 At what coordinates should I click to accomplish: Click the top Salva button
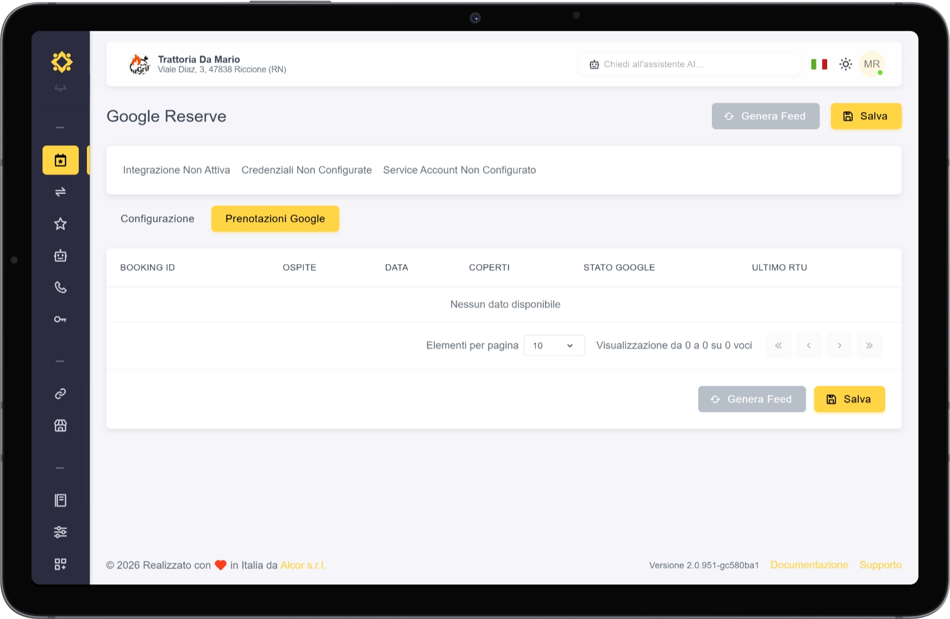coord(866,116)
